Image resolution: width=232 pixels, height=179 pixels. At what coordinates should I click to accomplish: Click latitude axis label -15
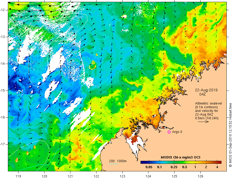tap(3, 91)
